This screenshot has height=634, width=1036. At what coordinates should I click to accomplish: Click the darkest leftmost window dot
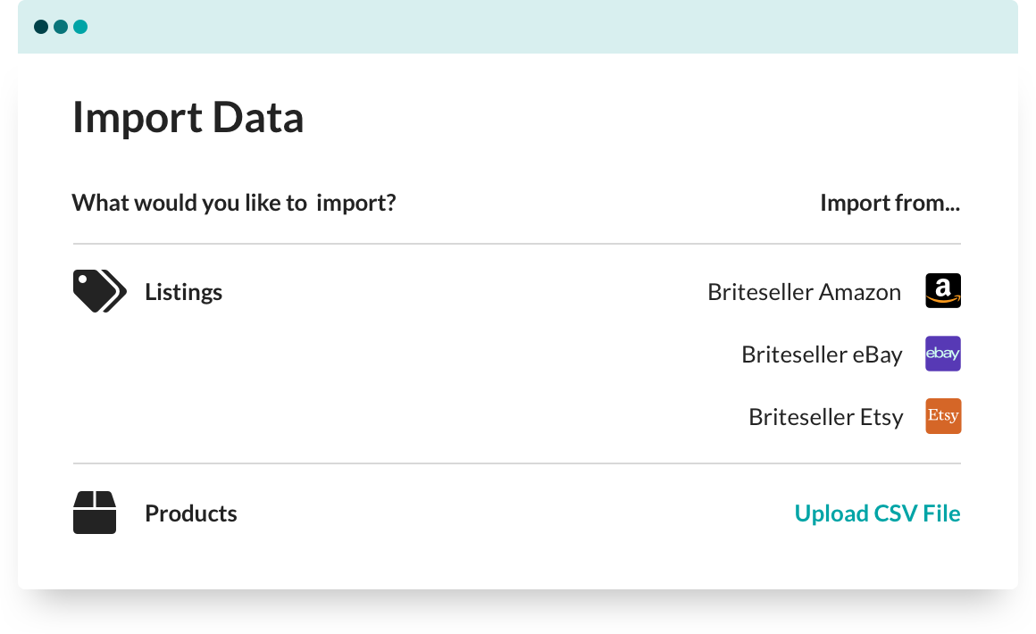pos(41,27)
